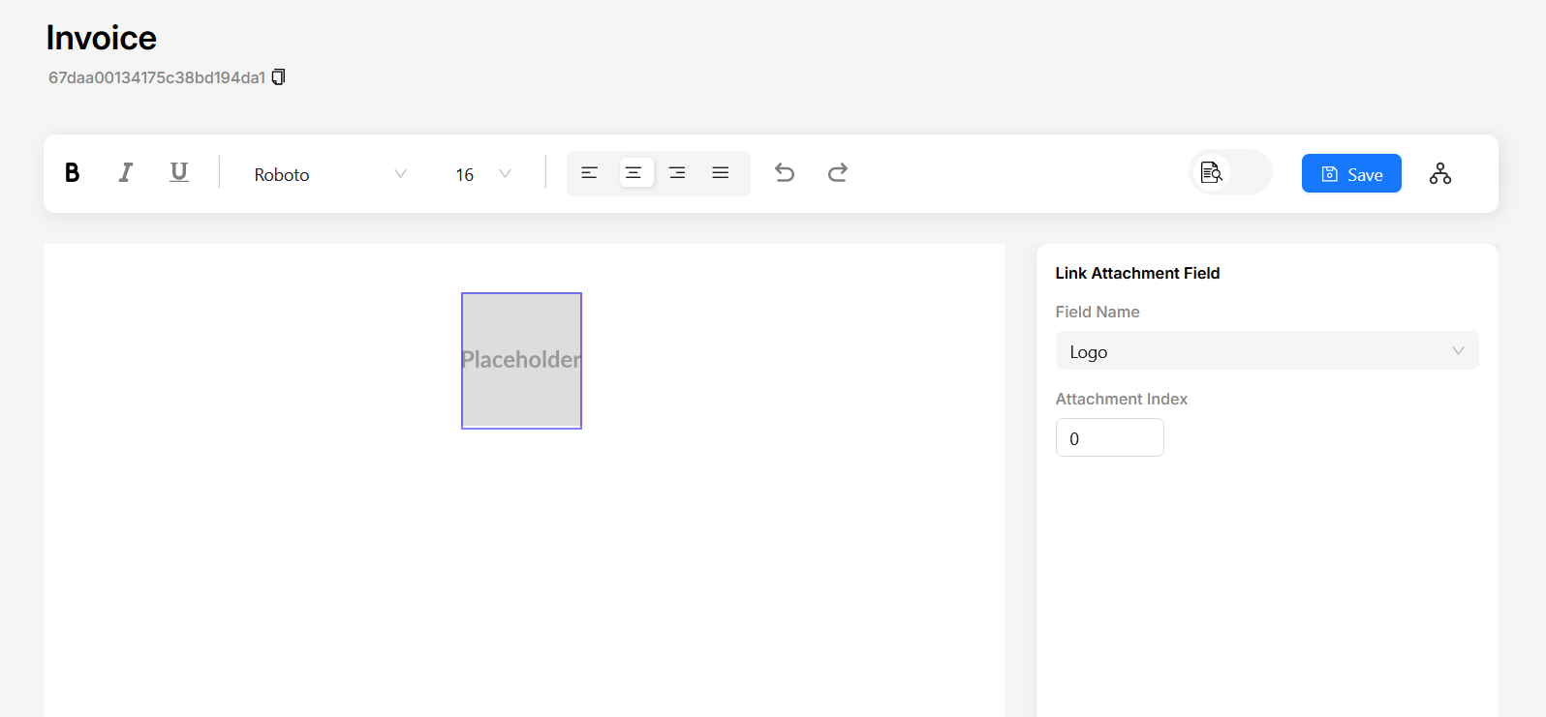
Task: Expand the font size 16 dropdown
Action: pyautogui.click(x=482, y=174)
